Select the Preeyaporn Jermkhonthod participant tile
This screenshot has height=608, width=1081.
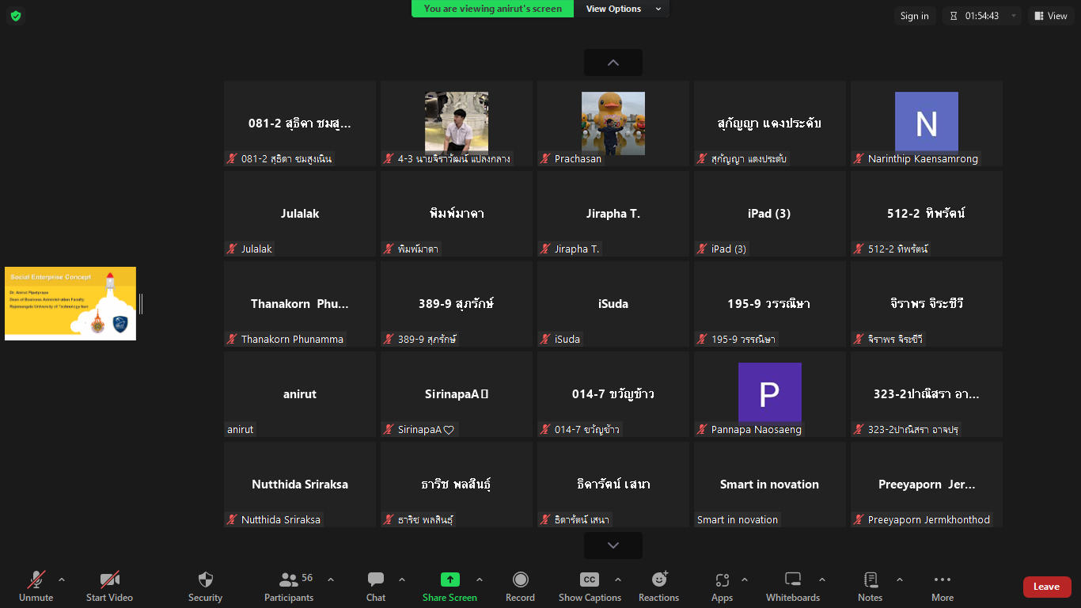(x=927, y=484)
